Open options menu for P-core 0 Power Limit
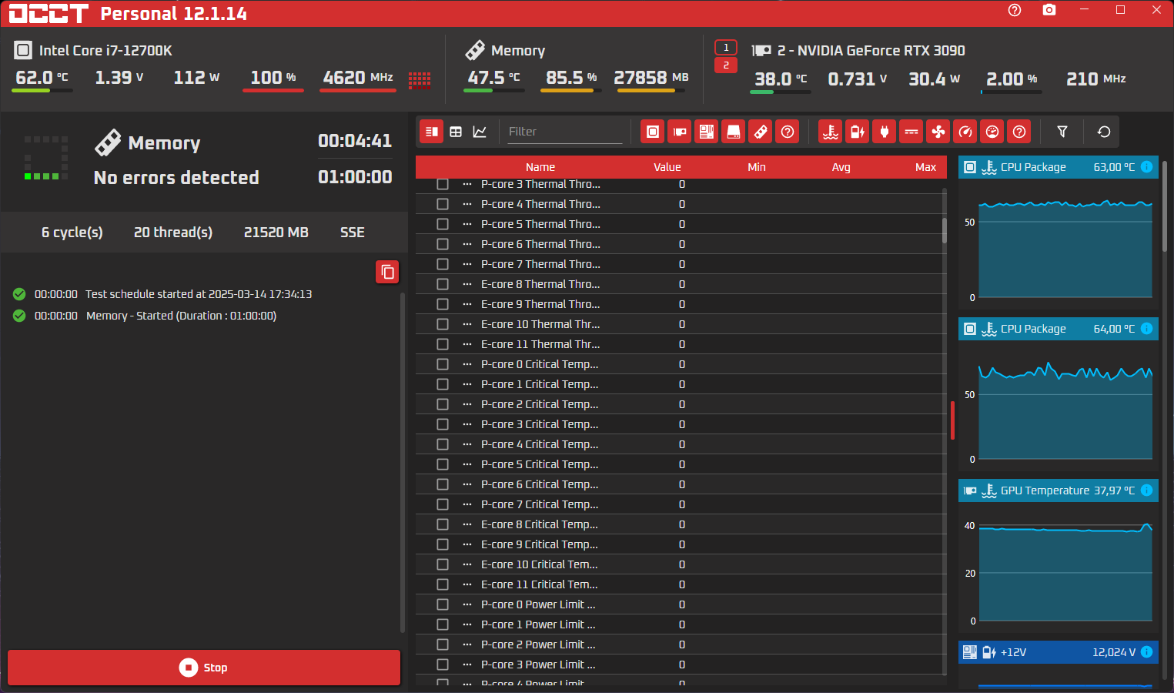 point(467,604)
